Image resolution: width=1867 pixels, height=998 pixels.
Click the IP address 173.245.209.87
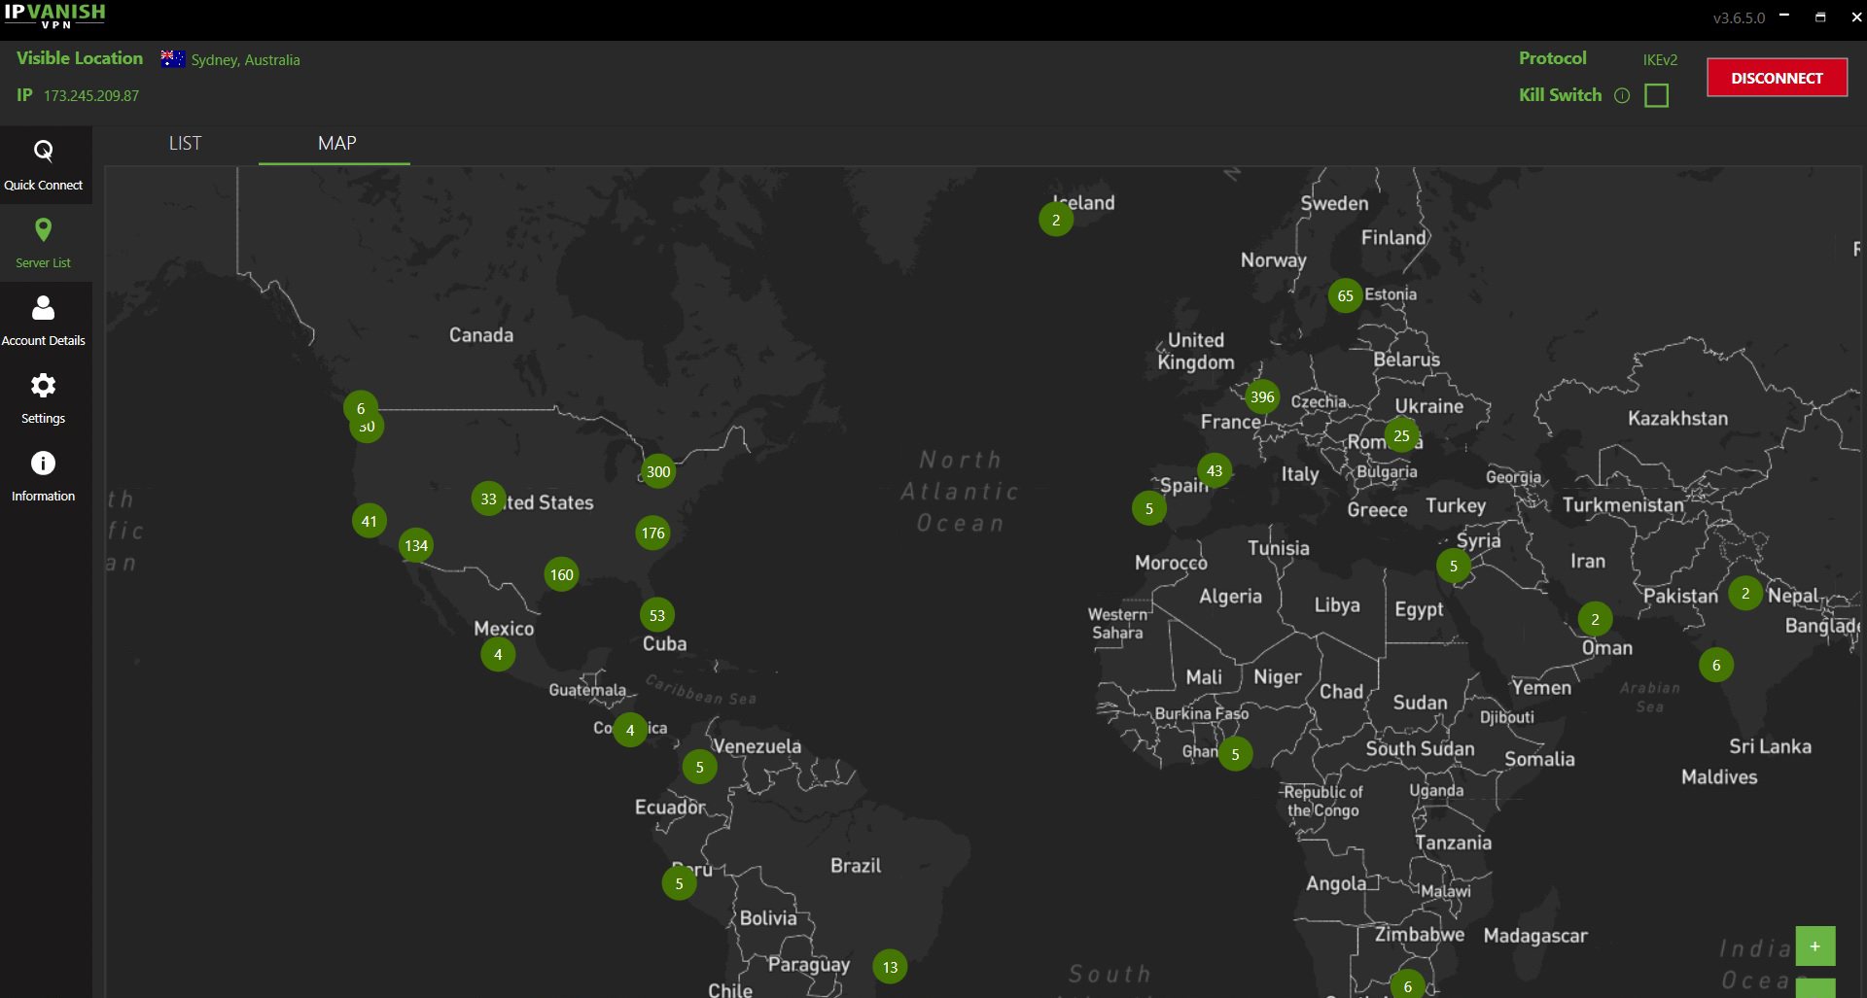tap(91, 96)
